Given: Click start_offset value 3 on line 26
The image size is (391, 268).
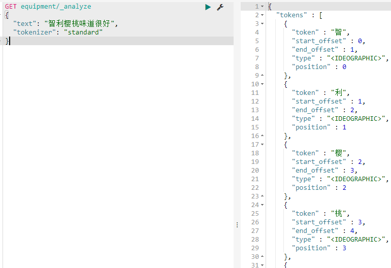Looking at the screenshot, I should 360,222.
